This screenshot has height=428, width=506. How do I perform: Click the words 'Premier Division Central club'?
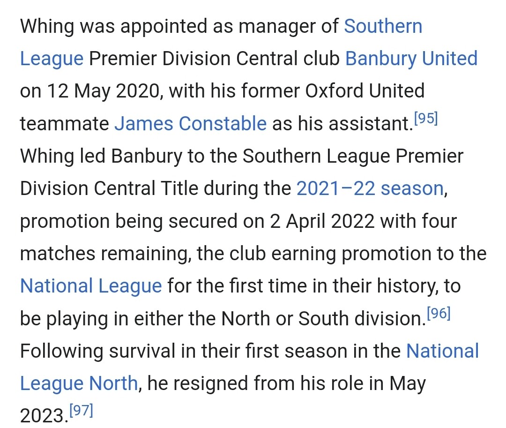(x=214, y=59)
